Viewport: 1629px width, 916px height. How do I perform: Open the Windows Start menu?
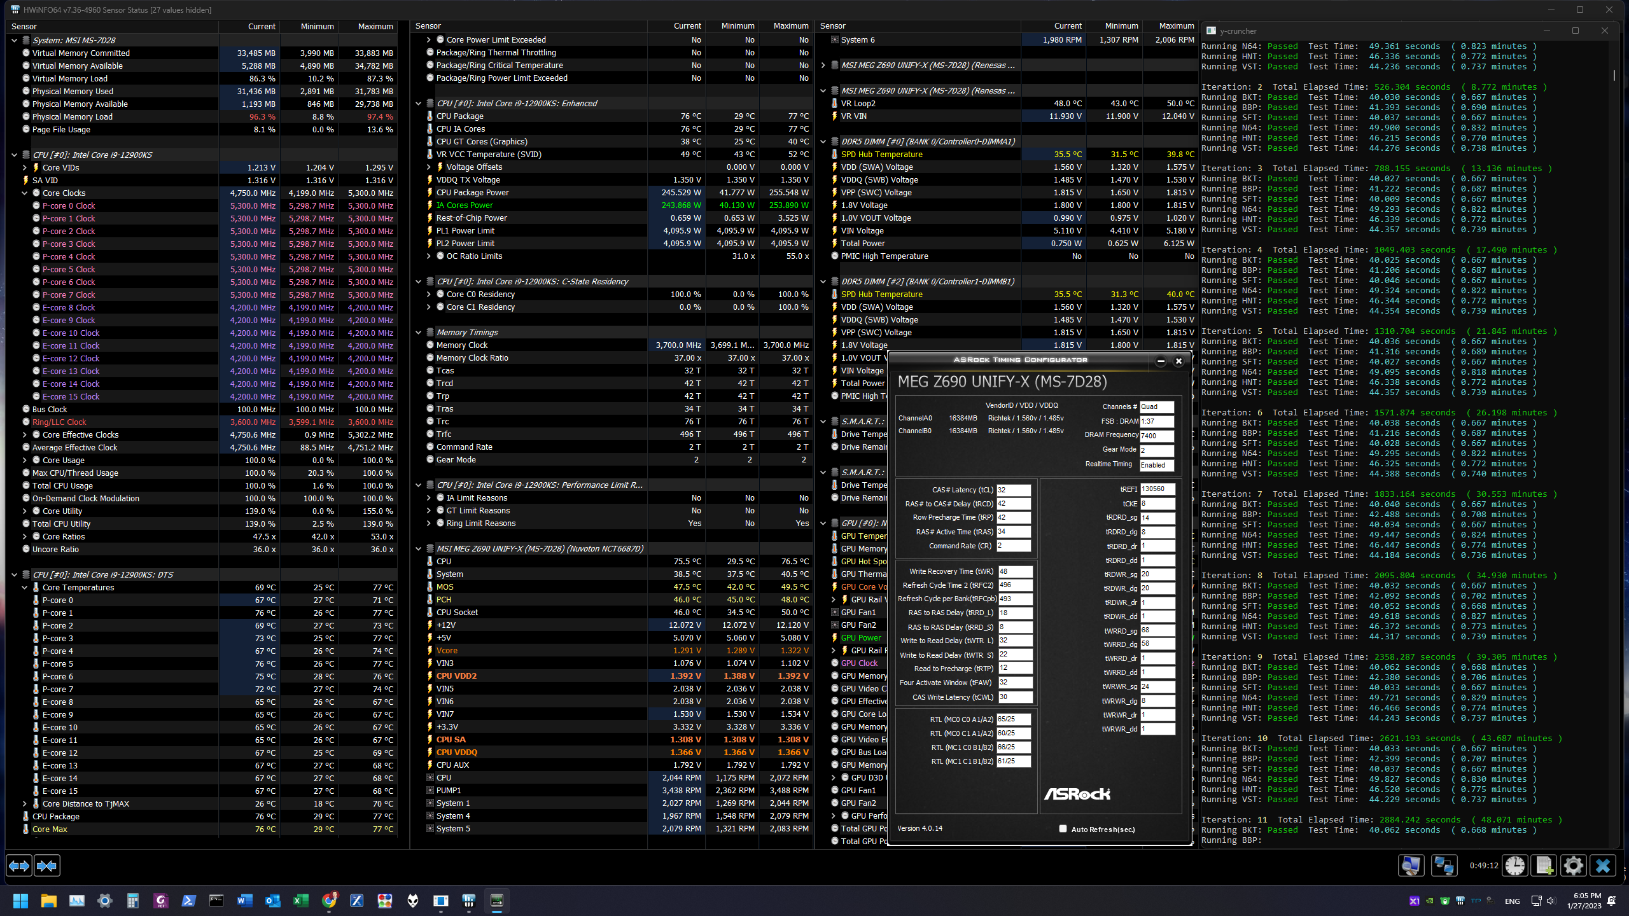coord(20,901)
